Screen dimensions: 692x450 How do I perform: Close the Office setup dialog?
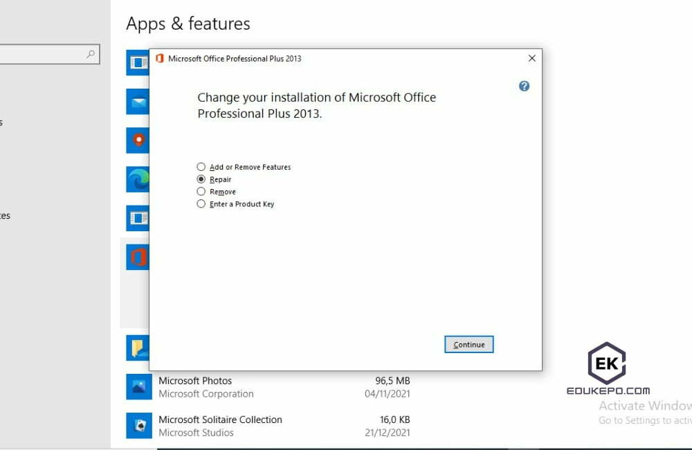pos(531,59)
